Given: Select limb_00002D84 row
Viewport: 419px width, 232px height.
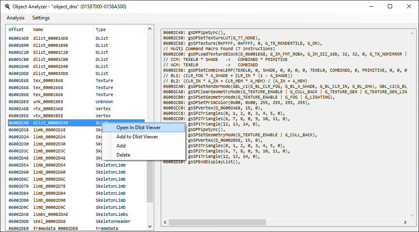Looking at the screenshot, I should [x=76, y=193].
